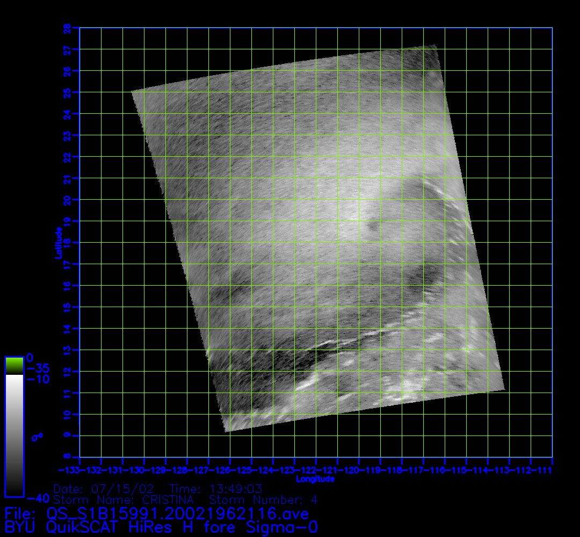Click the Longitude axis title
The width and height of the screenshot is (580, 537).
point(315,479)
